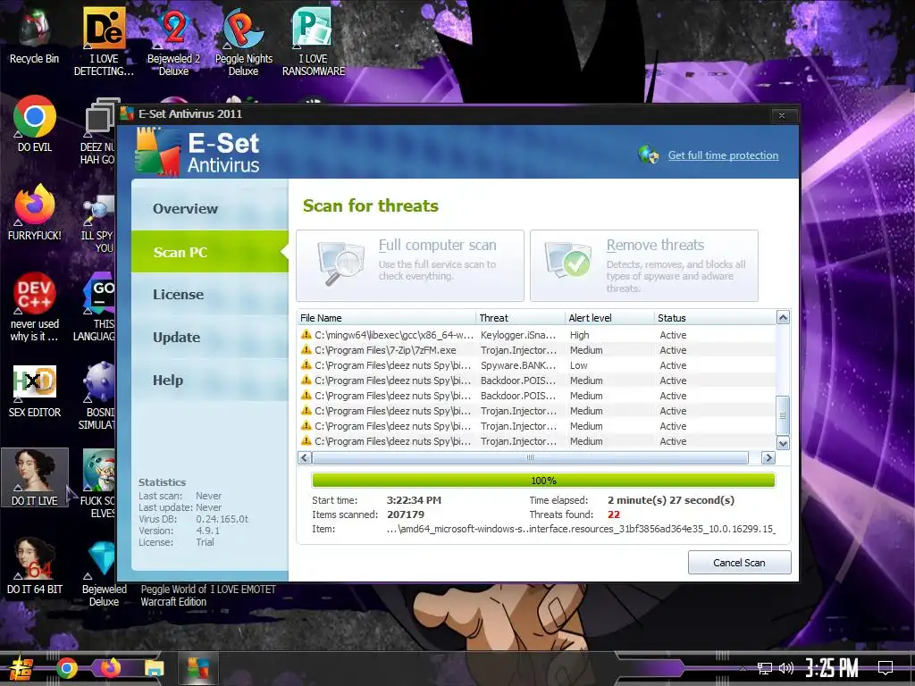Open the Bejeweled Deluxe gem icon

click(104, 574)
